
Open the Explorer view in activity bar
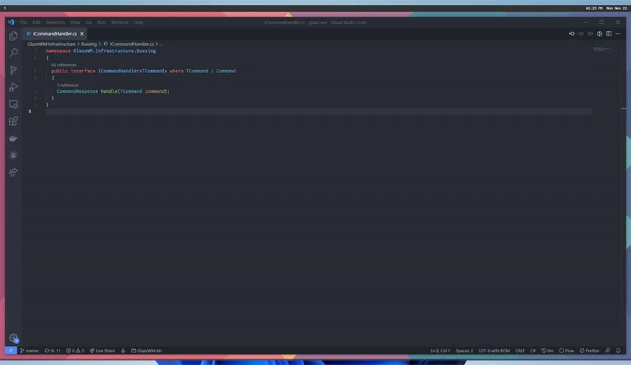pos(14,35)
